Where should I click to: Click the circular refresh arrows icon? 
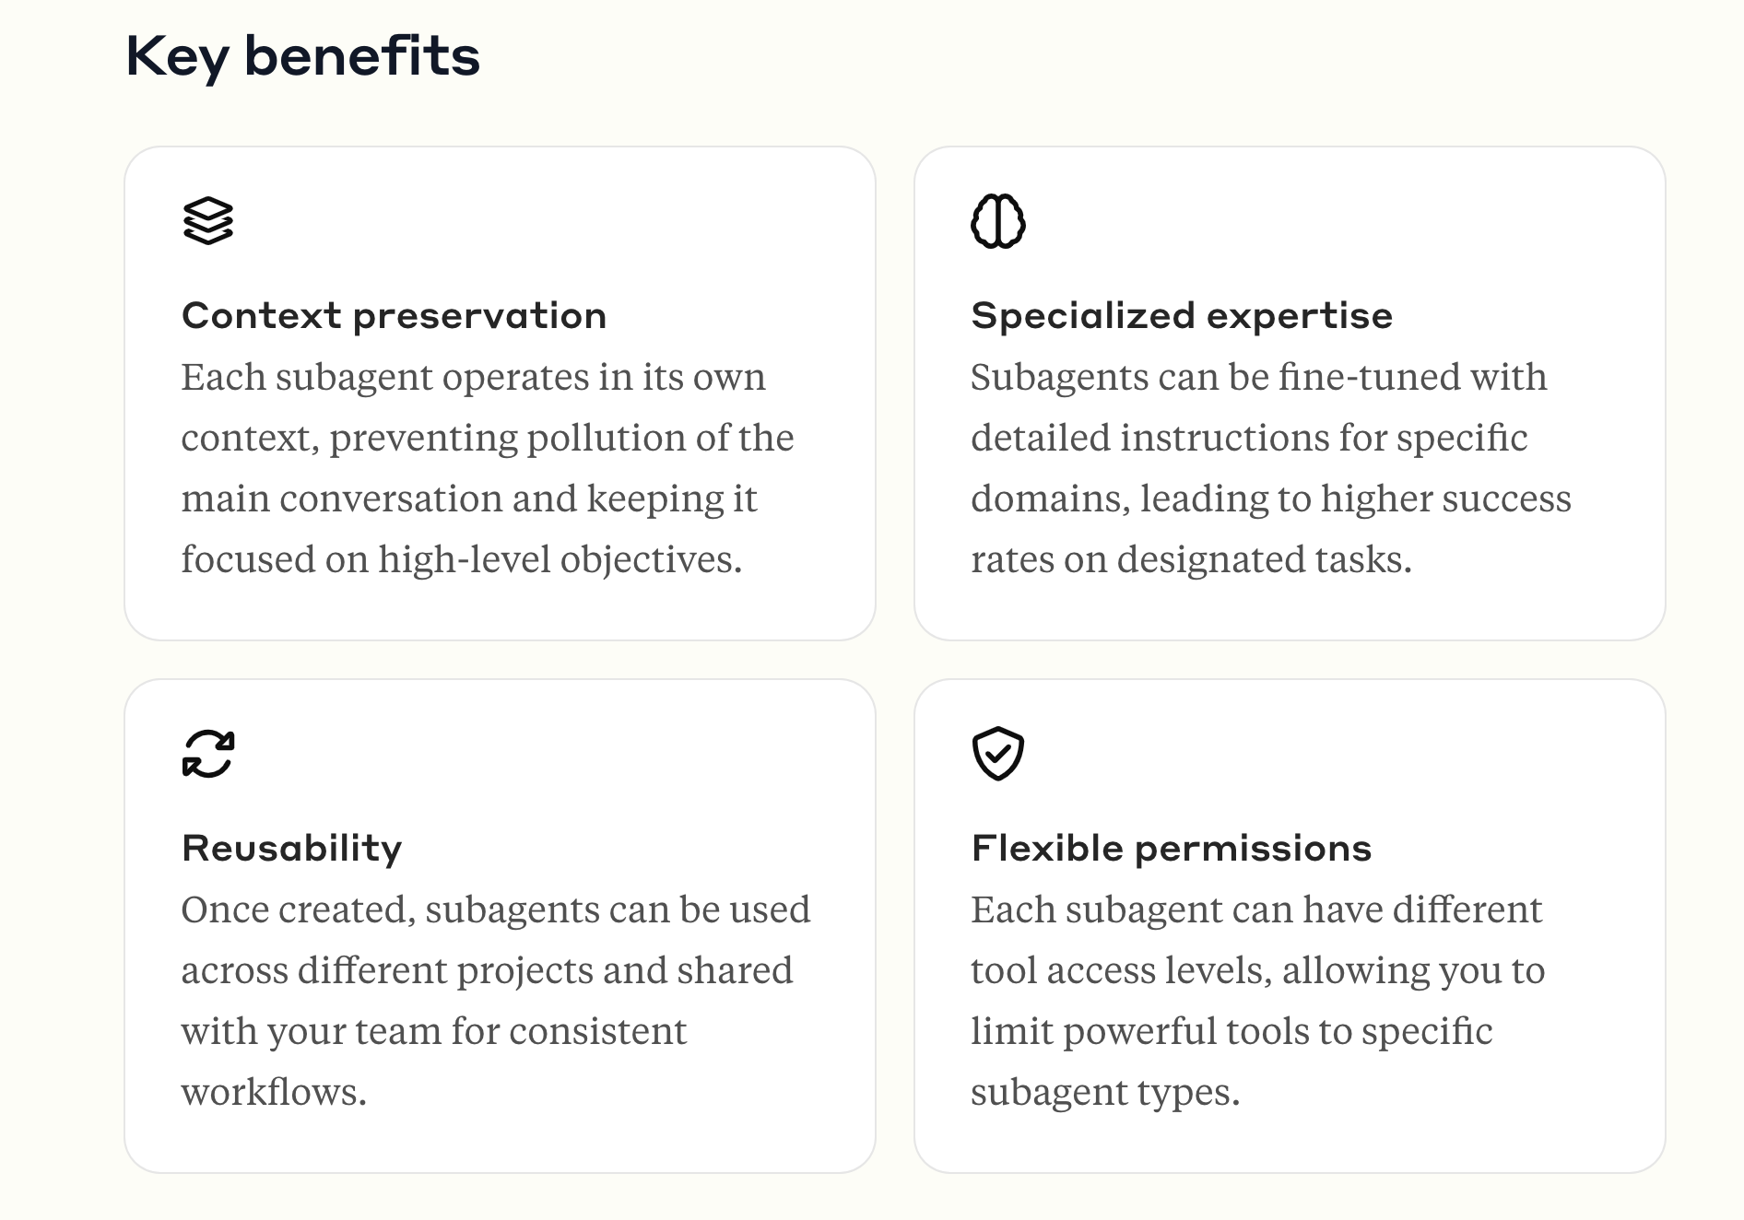point(208,754)
